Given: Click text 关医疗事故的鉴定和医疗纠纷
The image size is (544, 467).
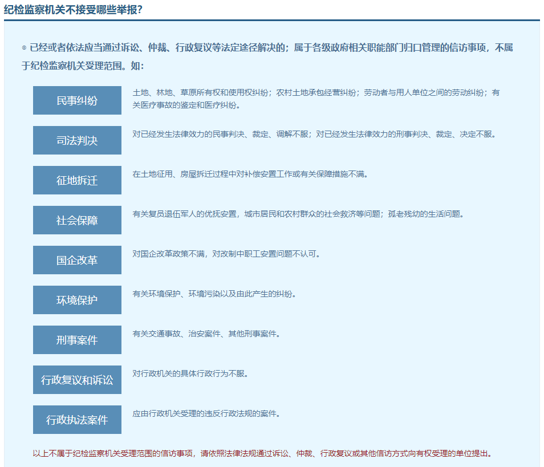Looking at the screenshot, I should pyautogui.click(x=186, y=105).
